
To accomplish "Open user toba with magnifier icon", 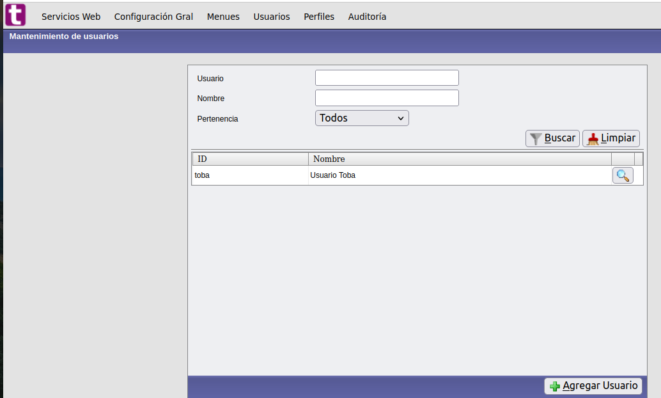I will click(x=623, y=175).
